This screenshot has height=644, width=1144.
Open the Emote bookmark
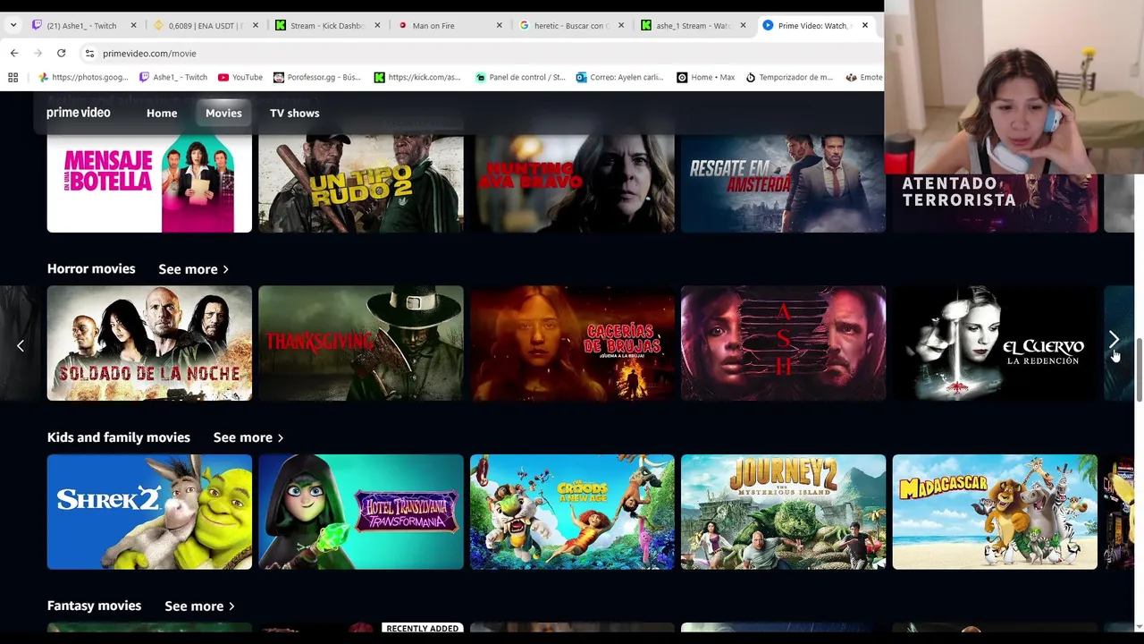863,77
